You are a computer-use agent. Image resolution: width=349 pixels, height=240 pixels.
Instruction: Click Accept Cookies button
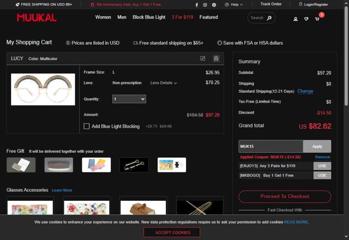tap(172, 232)
